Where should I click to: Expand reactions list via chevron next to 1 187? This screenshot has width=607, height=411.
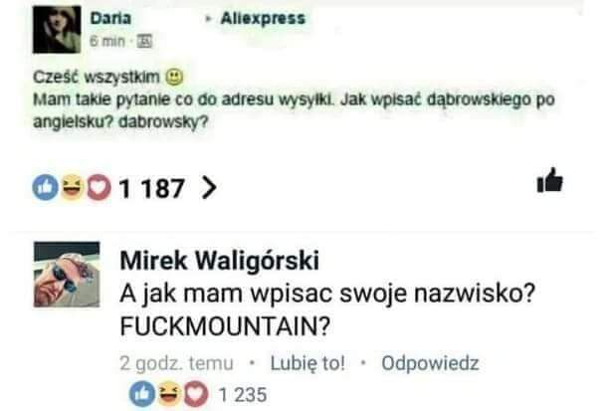coord(209,188)
